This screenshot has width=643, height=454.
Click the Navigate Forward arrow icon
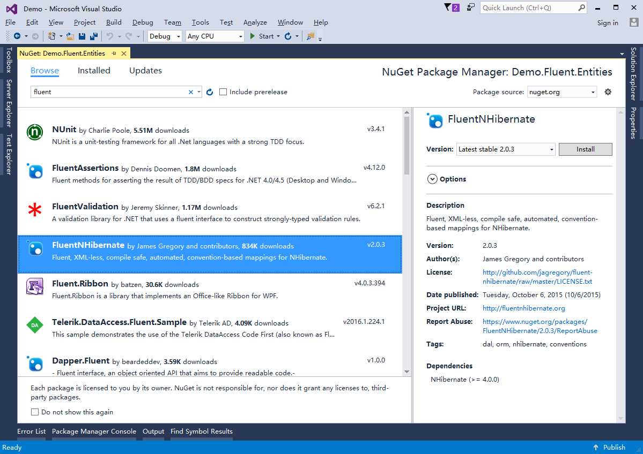(35, 36)
